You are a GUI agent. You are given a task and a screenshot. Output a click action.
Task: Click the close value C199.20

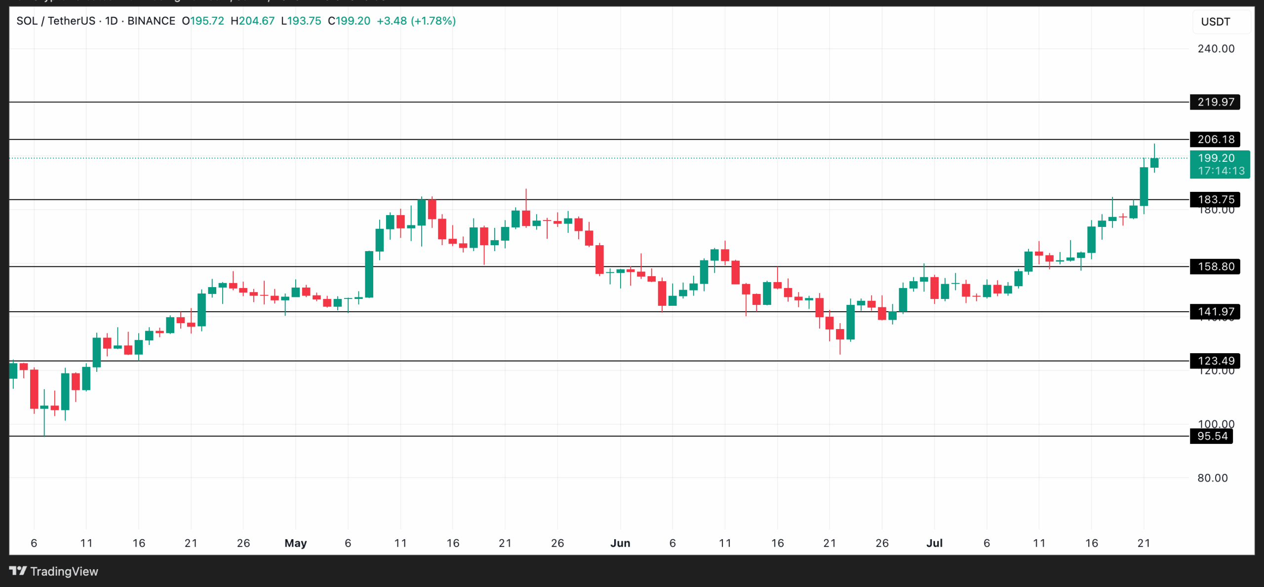(x=349, y=21)
